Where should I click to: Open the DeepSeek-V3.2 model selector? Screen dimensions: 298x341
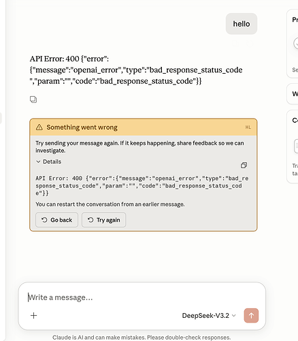(209, 316)
